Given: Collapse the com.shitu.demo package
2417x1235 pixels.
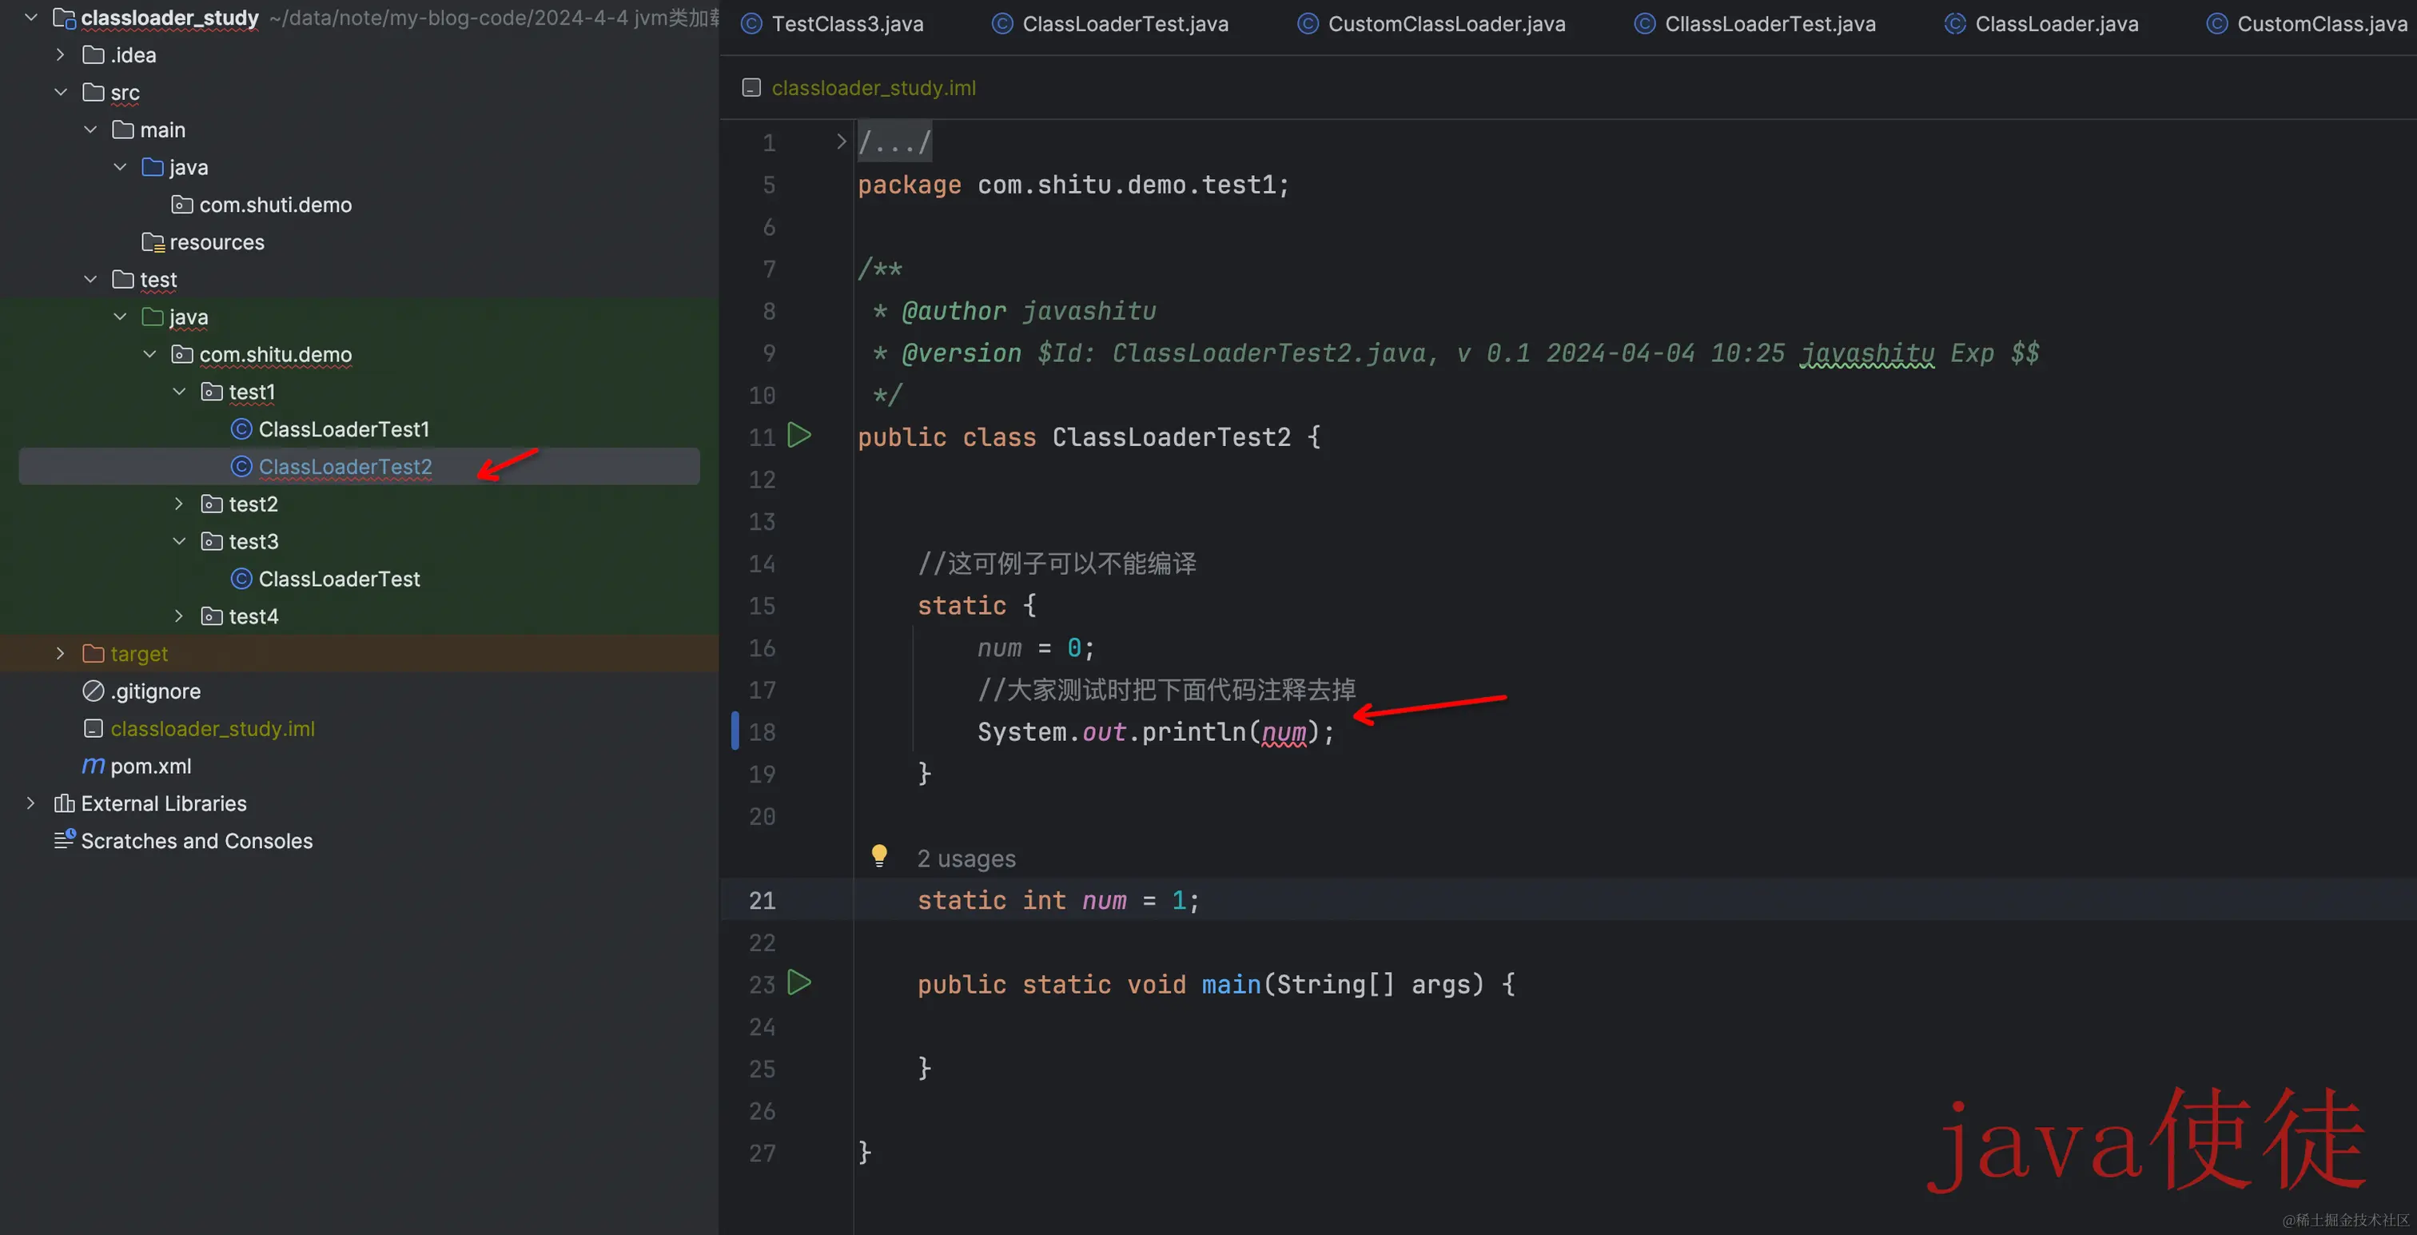Looking at the screenshot, I should coord(150,355).
